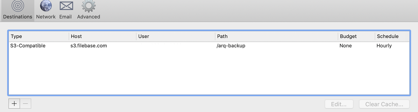Click the Edit... button
Image resolution: width=418 pixels, height=112 pixels.
[339, 104]
